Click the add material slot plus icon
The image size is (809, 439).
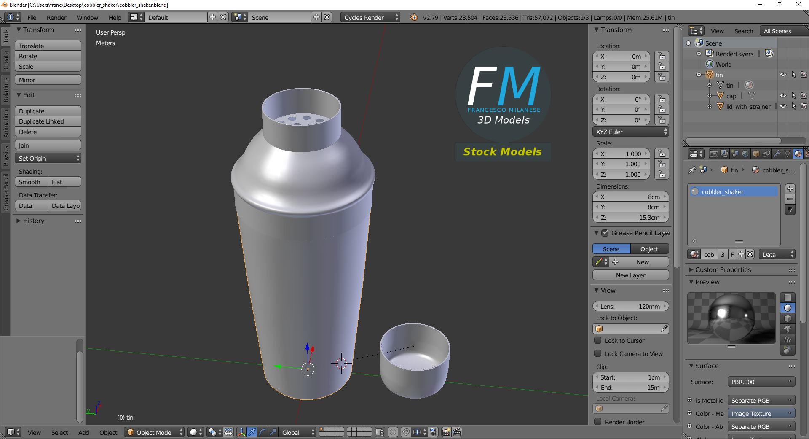tap(790, 189)
